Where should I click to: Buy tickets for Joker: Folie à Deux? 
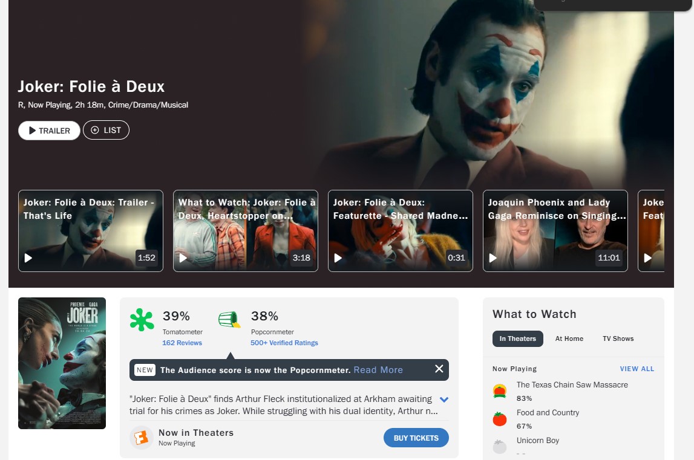(416, 438)
